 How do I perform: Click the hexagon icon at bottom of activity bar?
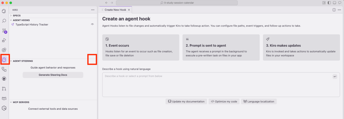point(4,108)
